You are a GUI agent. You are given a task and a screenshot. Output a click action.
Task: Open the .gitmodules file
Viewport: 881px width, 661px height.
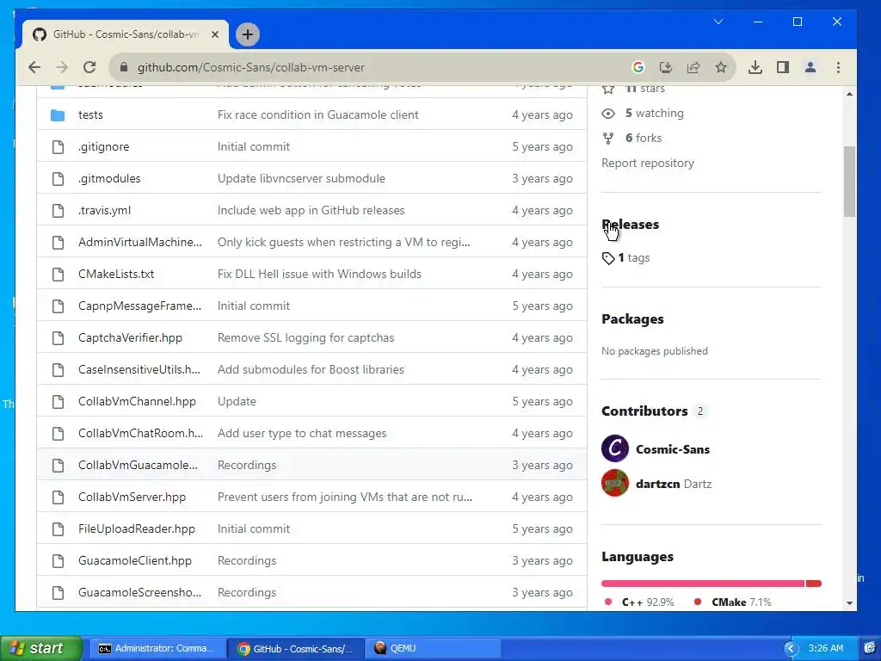(109, 179)
